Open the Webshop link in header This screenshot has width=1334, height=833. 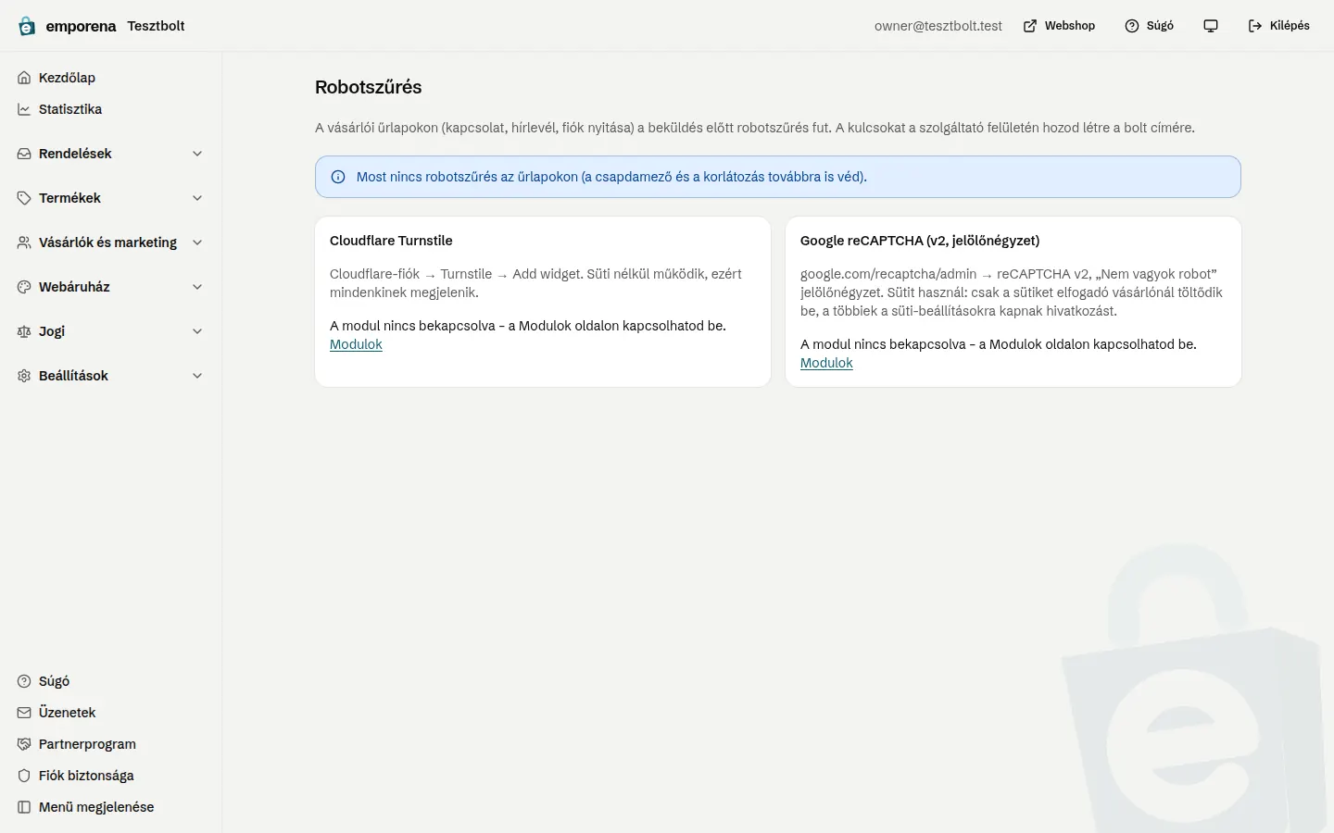[1059, 26]
